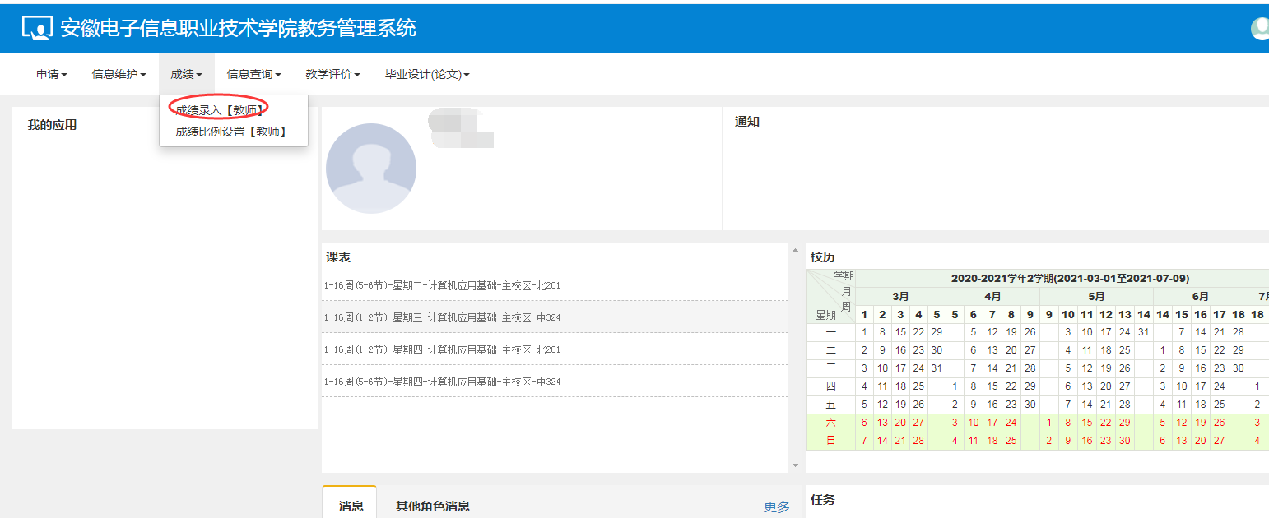Open the 星期三 (1-2节) 中324 course entry
The height and width of the screenshot is (518, 1269).
(x=442, y=317)
